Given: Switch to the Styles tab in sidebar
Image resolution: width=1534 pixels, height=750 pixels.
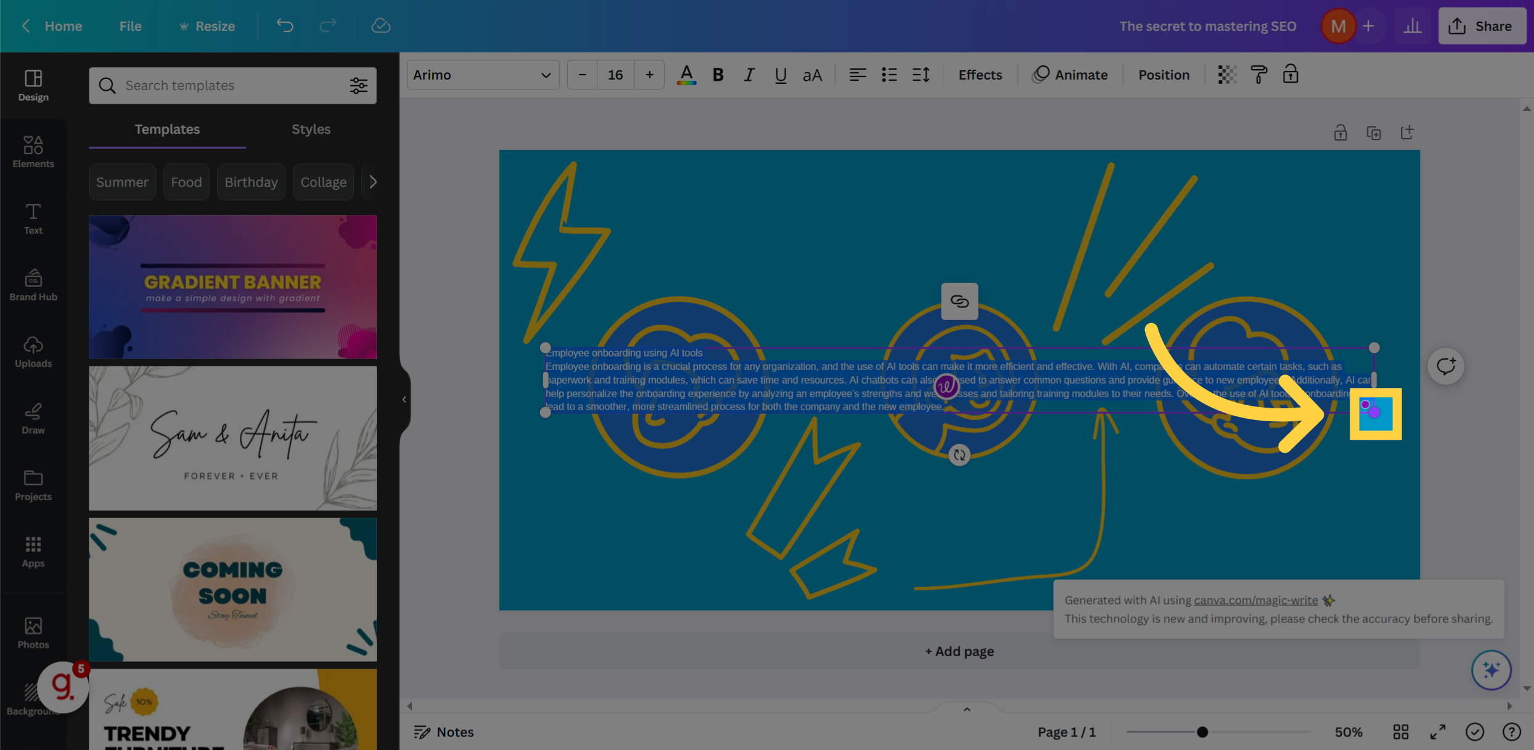Looking at the screenshot, I should pos(310,128).
